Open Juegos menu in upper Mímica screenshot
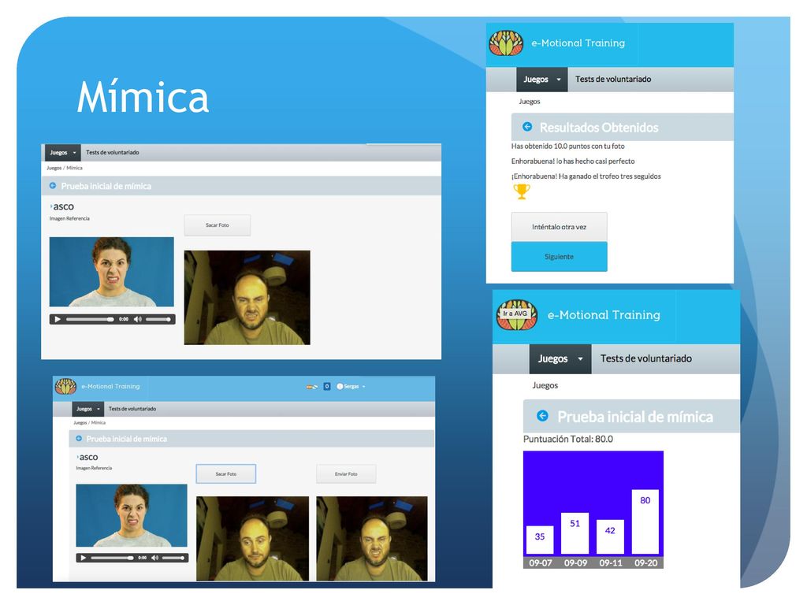The height and width of the screenshot is (605, 807). [x=63, y=153]
